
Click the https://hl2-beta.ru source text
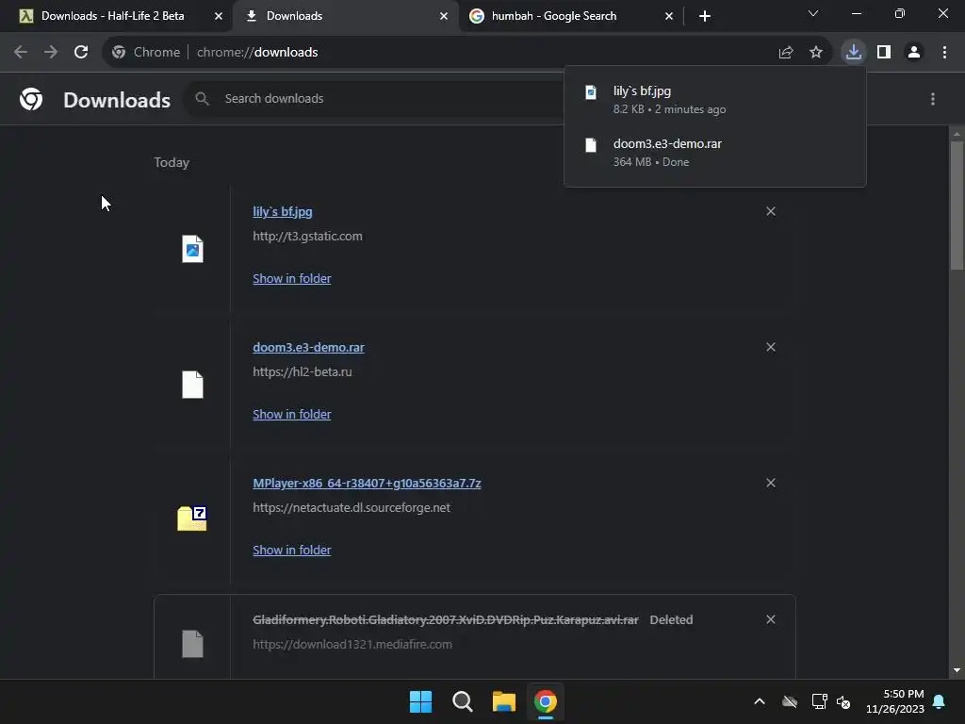[x=303, y=371]
